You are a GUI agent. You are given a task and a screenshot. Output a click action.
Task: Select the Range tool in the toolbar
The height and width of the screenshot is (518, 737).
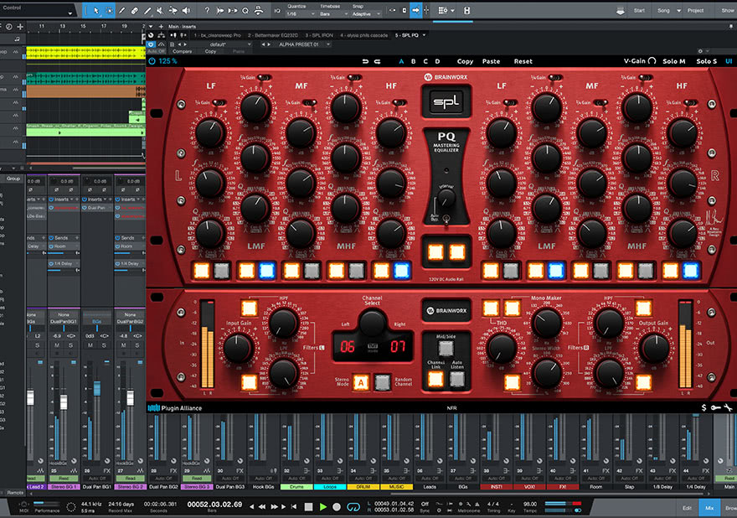click(x=109, y=10)
